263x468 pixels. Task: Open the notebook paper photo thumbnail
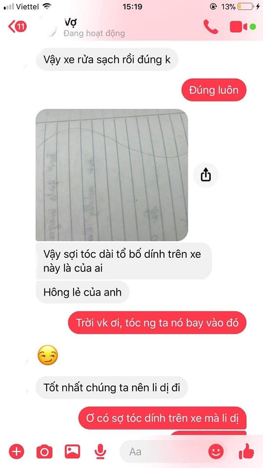pos(112,175)
